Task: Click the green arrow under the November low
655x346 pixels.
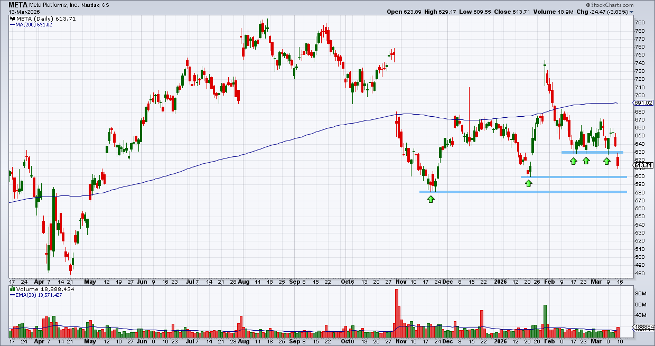Action: (x=431, y=199)
